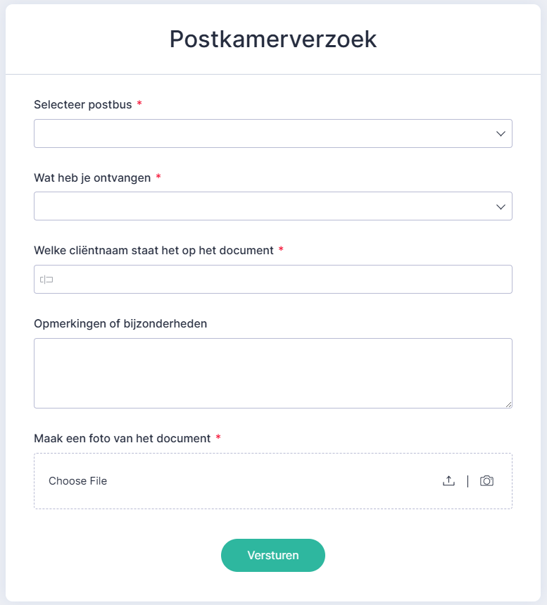Click the Opmerkingen of bijzonderheden label
Viewport: 547px width, 605px height.
(120, 324)
